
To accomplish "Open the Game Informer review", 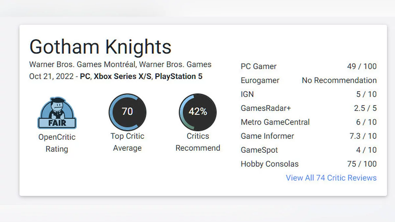I will click(x=267, y=136).
